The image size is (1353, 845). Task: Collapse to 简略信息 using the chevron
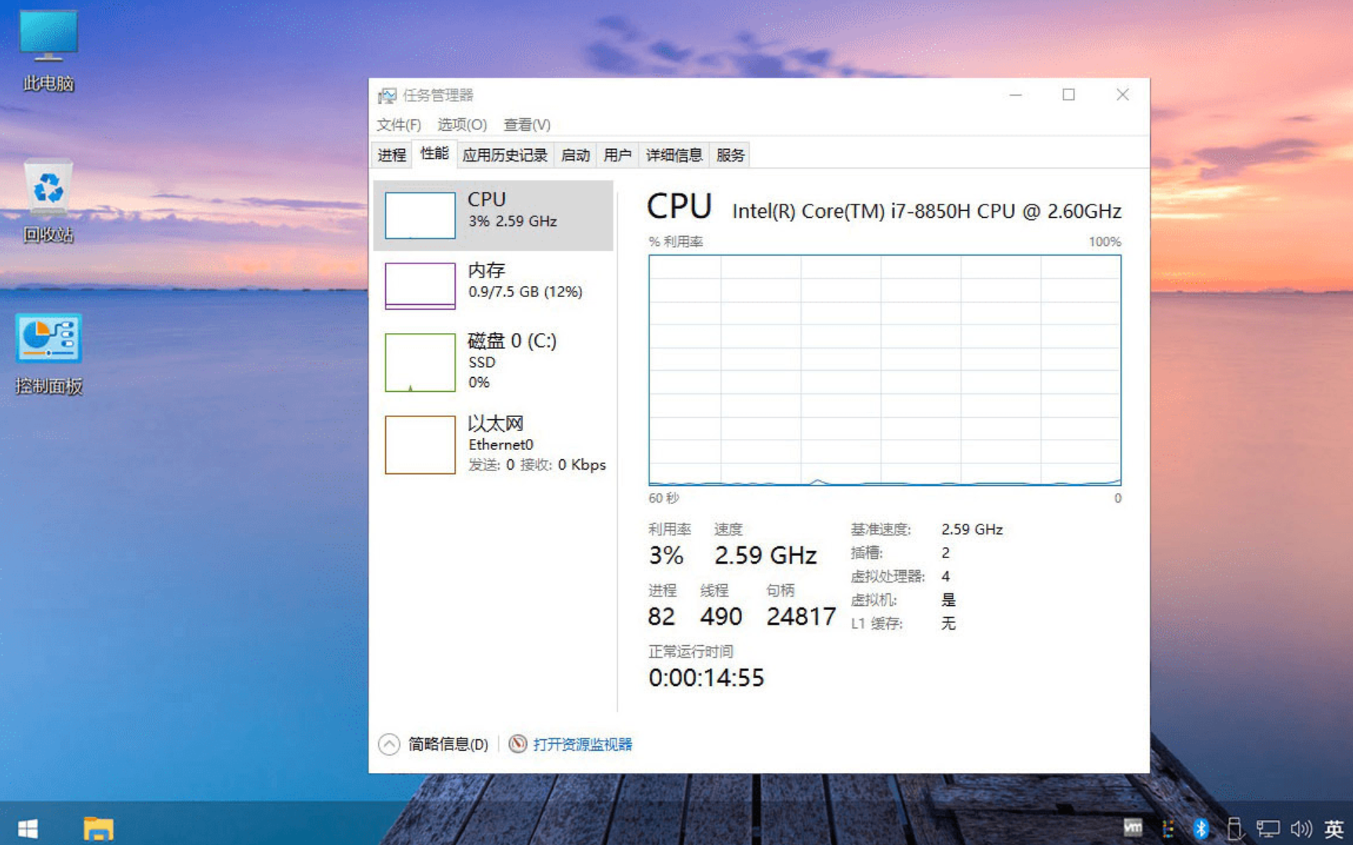pyautogui.click(x=389, y=744)
